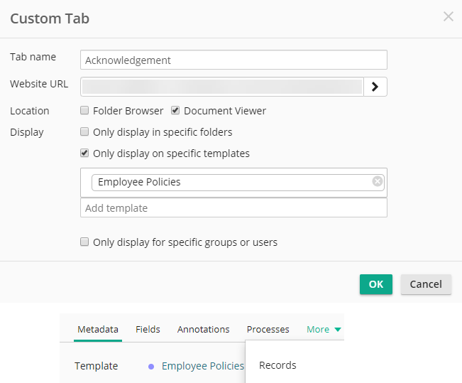The image size is (462, 383).
Task: Switch to the Metadata tab
Action: (x=98, y=330)
